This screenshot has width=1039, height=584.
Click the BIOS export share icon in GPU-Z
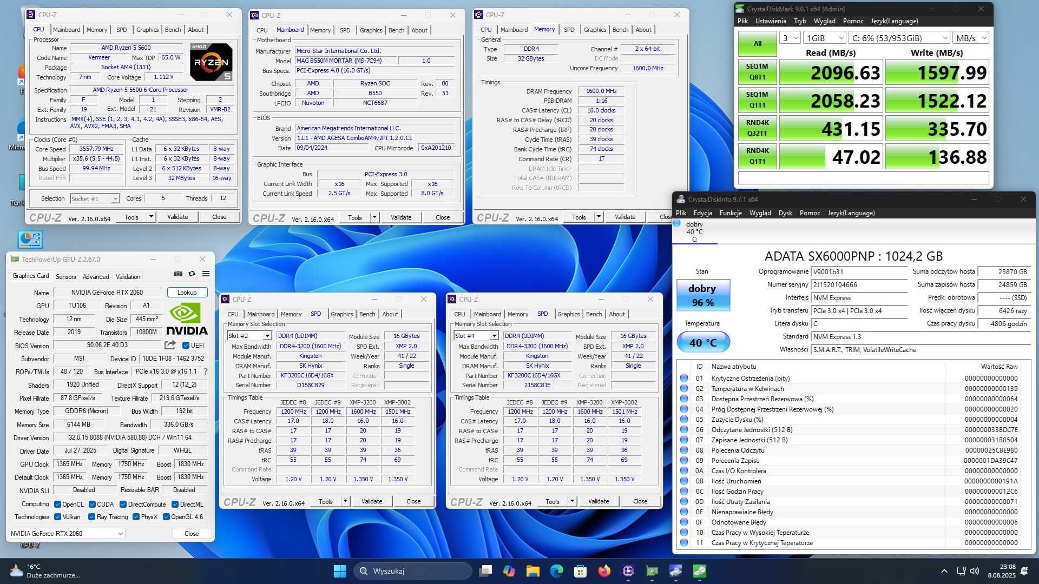click(x=170, y=345)
